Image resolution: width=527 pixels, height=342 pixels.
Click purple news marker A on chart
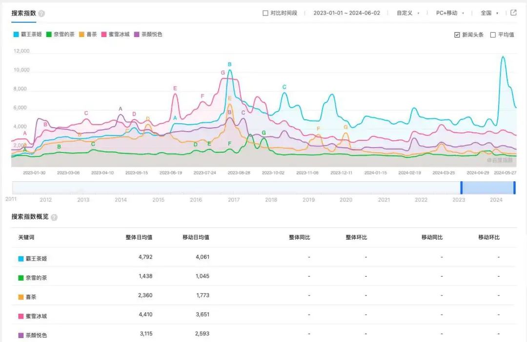pyautogui.click(x=121, y=109)
